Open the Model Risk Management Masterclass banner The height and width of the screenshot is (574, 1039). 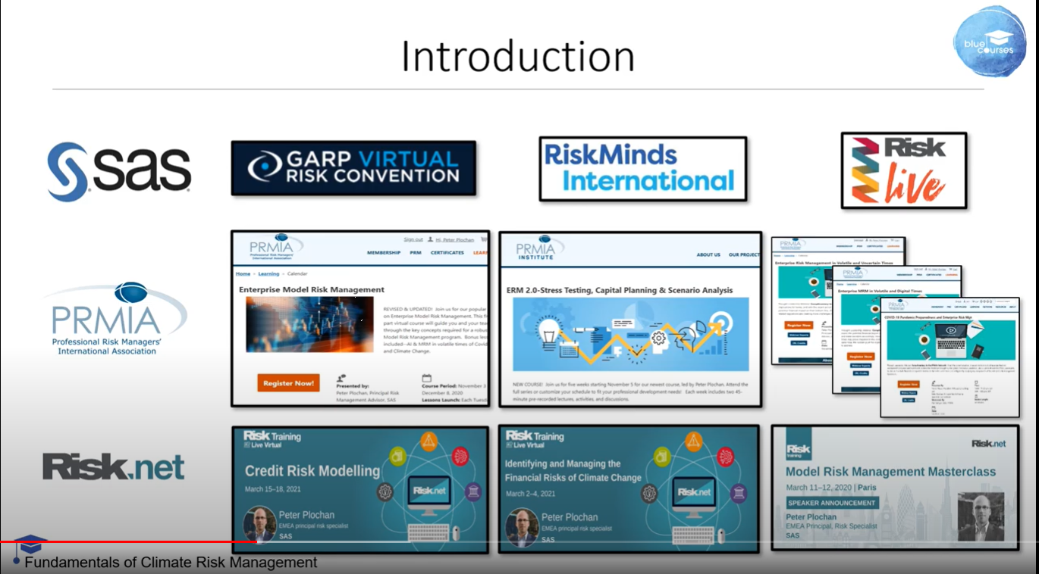pos(895,487)
